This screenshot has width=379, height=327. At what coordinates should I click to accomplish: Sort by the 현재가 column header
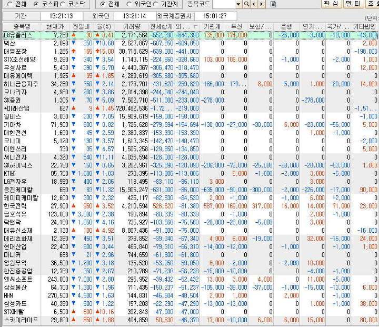[55, 26]
